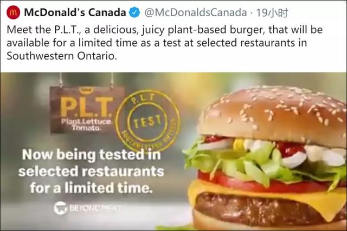Click the large yellow P.L.T. lettering

click(x=87, y=107)
